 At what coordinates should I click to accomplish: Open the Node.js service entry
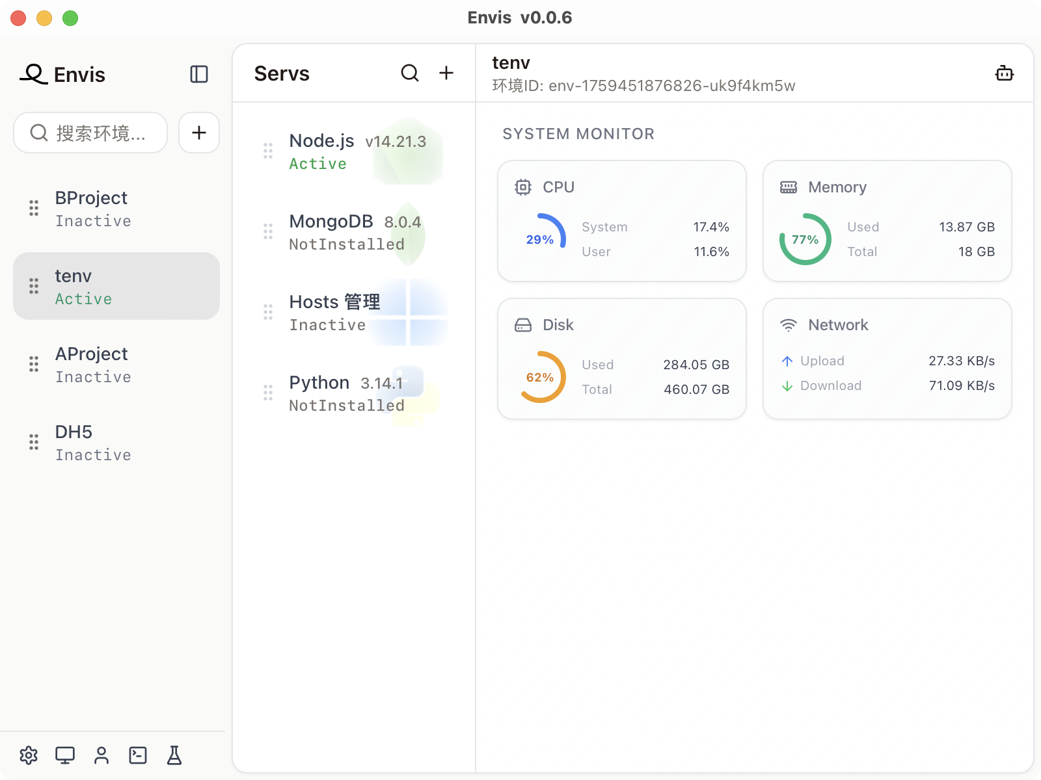355,151
